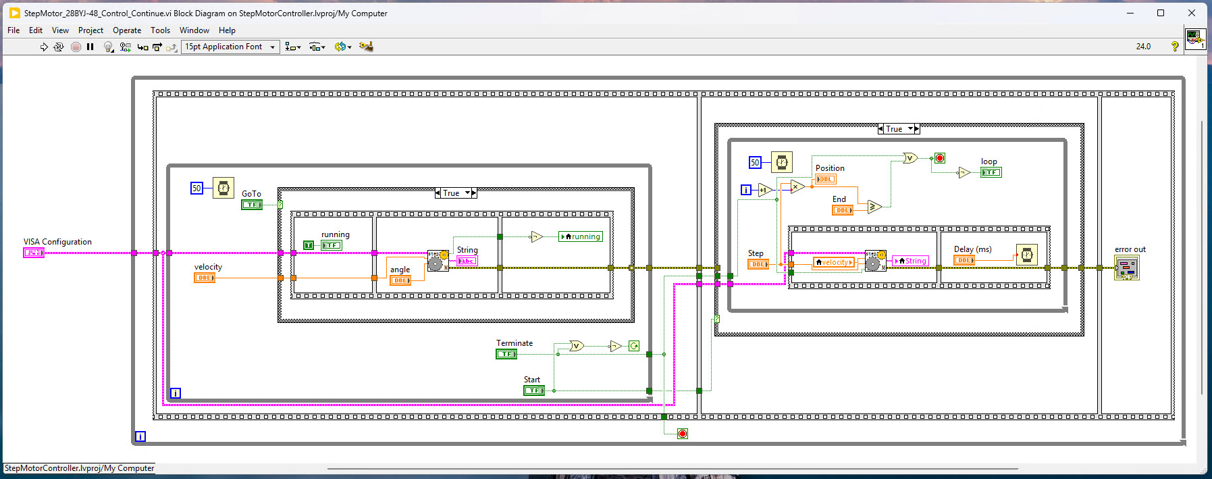Pause the VI execution
Image resolution: width=1212 pixels, height=479 pixels.
tap(90, 47)
